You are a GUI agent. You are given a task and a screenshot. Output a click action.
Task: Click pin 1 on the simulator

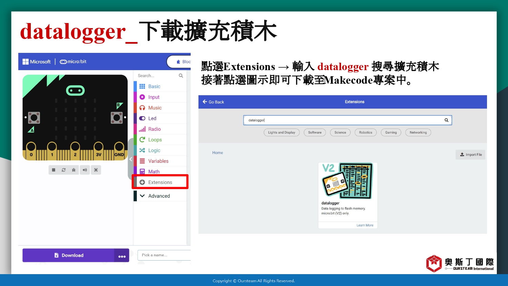(52, 151)
